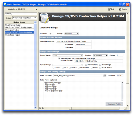The height and width of the screenshot is (115, 133).
Task: Select Nero Burning Helper row
Action: (x=19, y=25)
